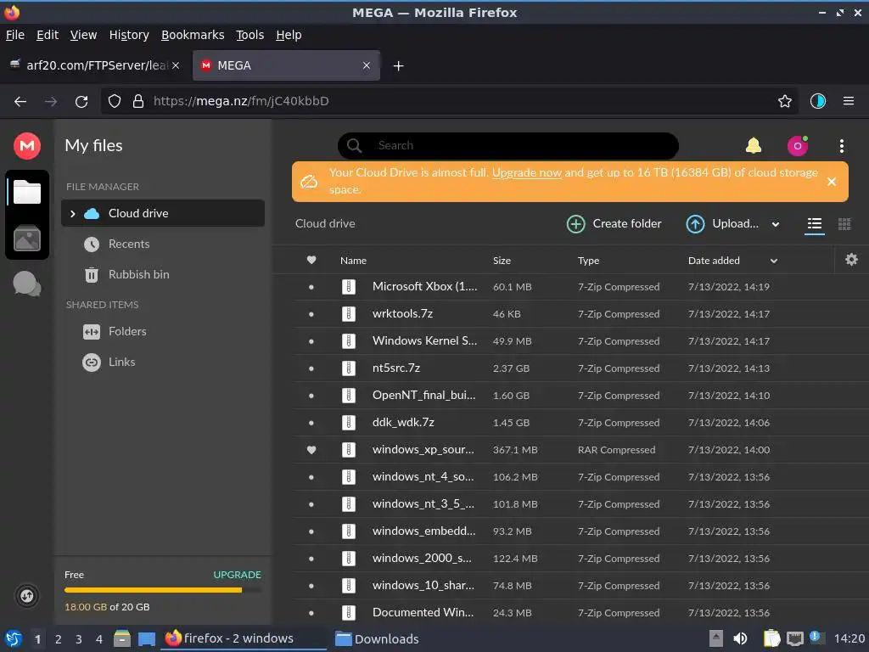Click the MEGA search field

pos(508,146)
